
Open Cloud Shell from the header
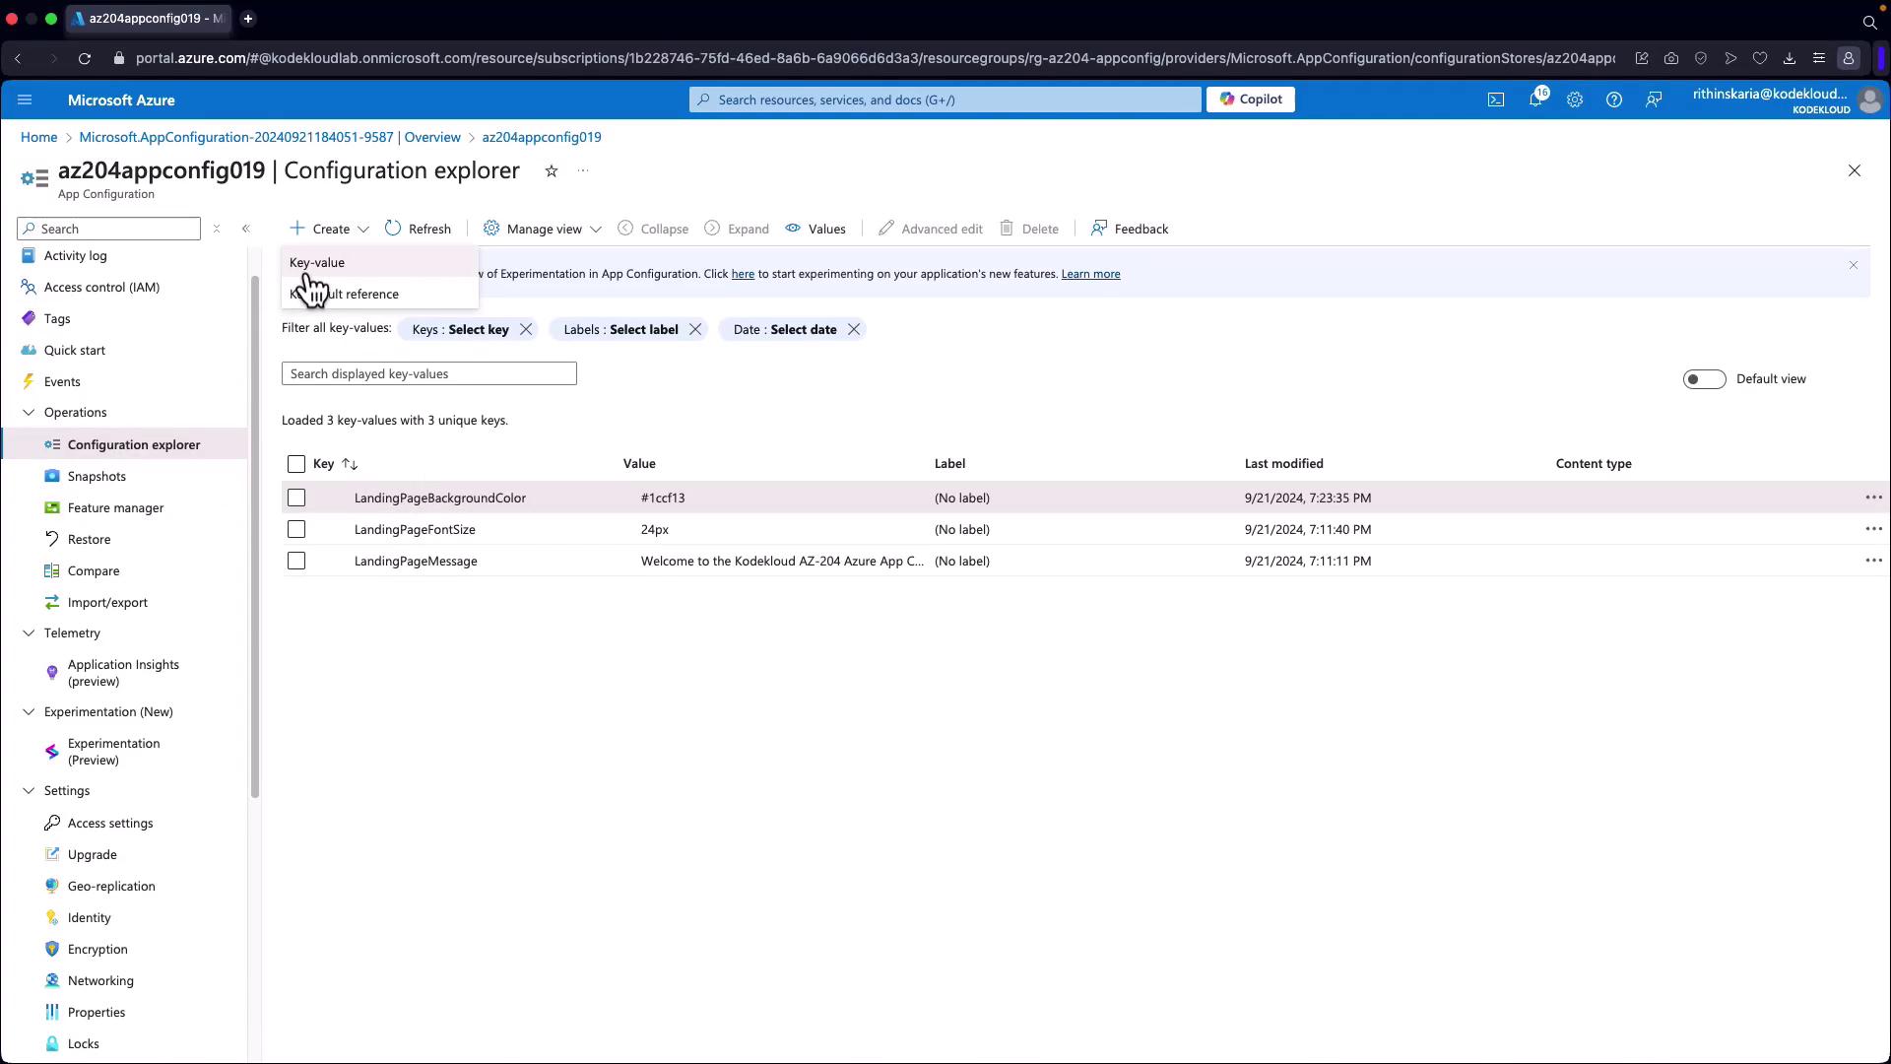coord(1495,100)
